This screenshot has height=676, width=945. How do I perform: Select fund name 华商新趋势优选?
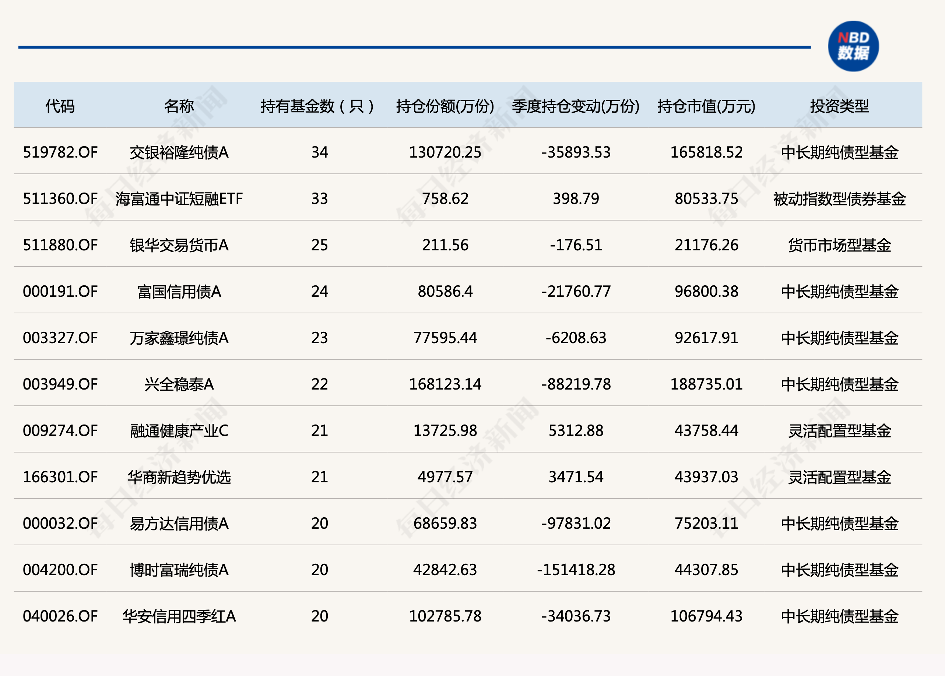tap(179, 477)
